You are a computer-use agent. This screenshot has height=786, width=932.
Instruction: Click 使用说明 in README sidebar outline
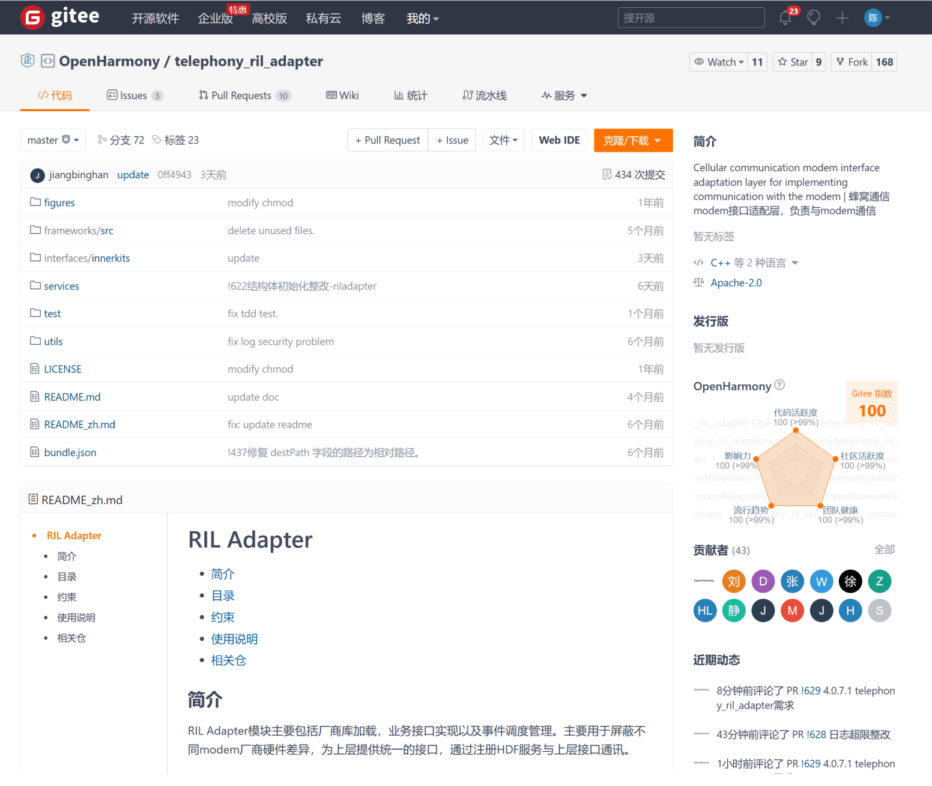pos(76,617)
